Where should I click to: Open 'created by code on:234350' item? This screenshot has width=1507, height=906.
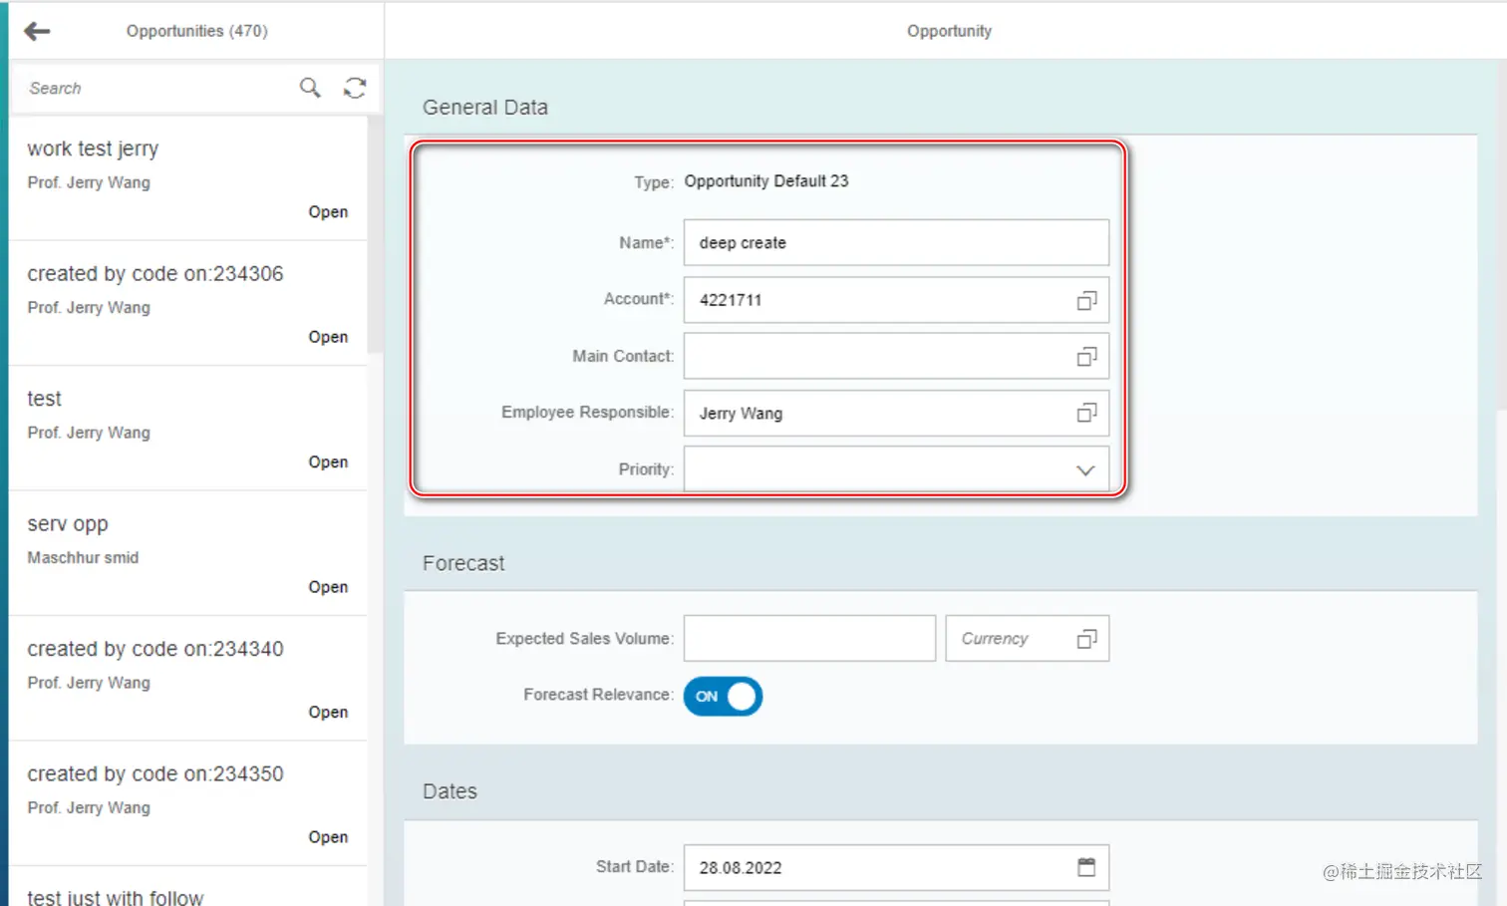tap(187, 803)
